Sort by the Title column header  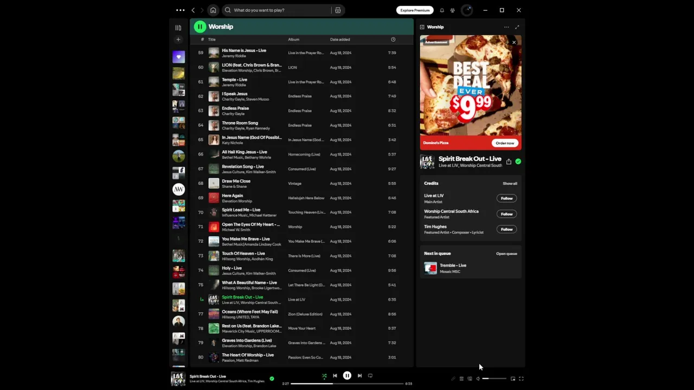pyautogui.click(x=212, y=40)
